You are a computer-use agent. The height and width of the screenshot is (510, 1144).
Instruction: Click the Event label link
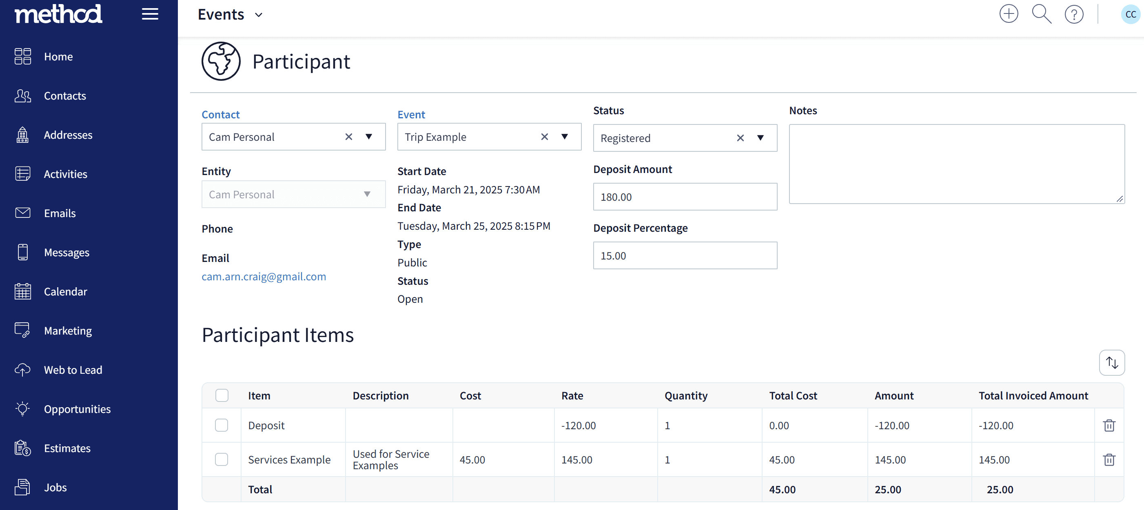point(411,115)
